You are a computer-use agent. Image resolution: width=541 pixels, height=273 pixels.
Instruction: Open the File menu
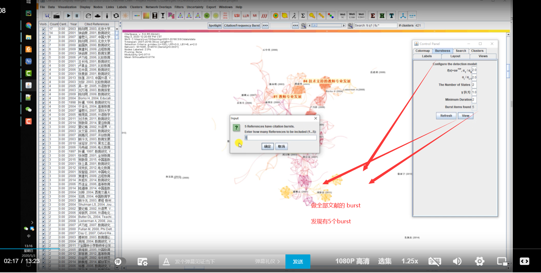pos(43,7)
